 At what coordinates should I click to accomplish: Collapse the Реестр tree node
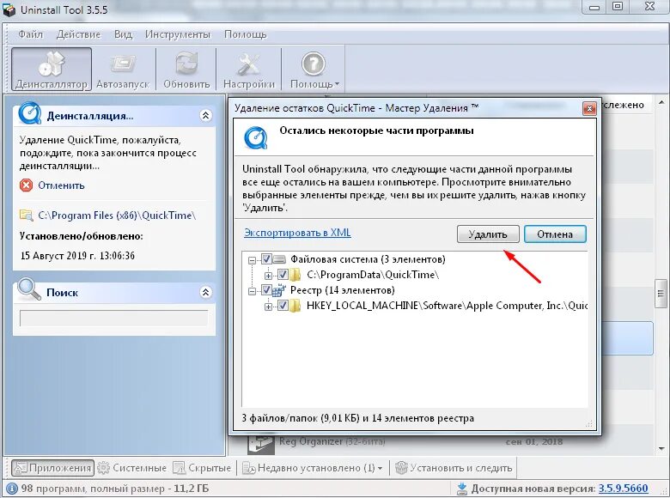click(x=252, y=291)
